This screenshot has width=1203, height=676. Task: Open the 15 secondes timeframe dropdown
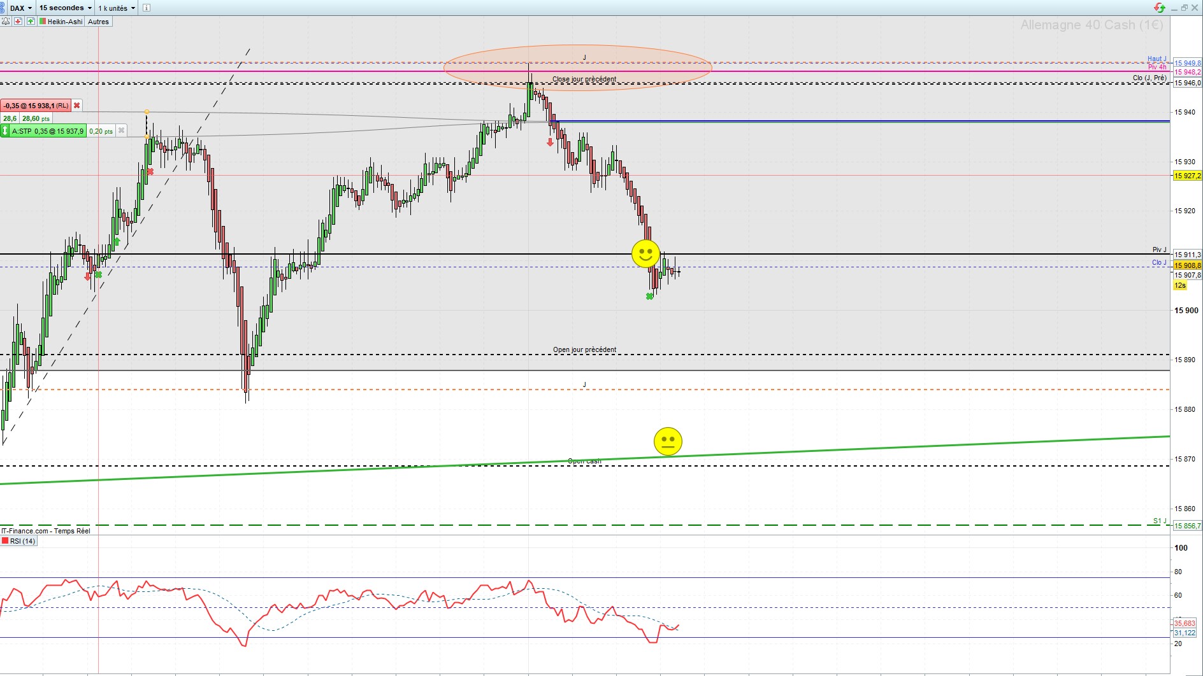coord(65,8)
